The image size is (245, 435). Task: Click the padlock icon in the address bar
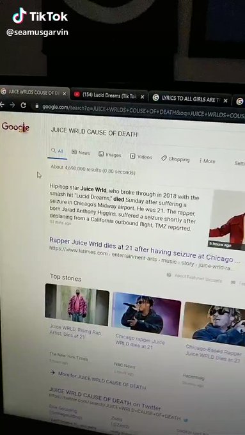tap(36, 106)
